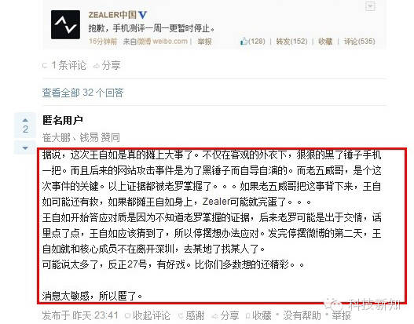This screenshot has height=324, width=414.
Task: Open the ZEALER中国 username link
Action: coord(112,15)
